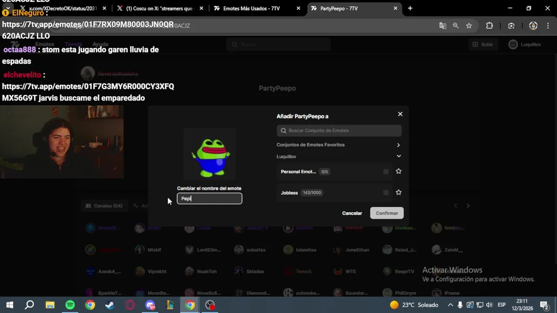Viewport: 557px width, 313px height.
Task: Open NoahToh channel
Action: point(201,271)
